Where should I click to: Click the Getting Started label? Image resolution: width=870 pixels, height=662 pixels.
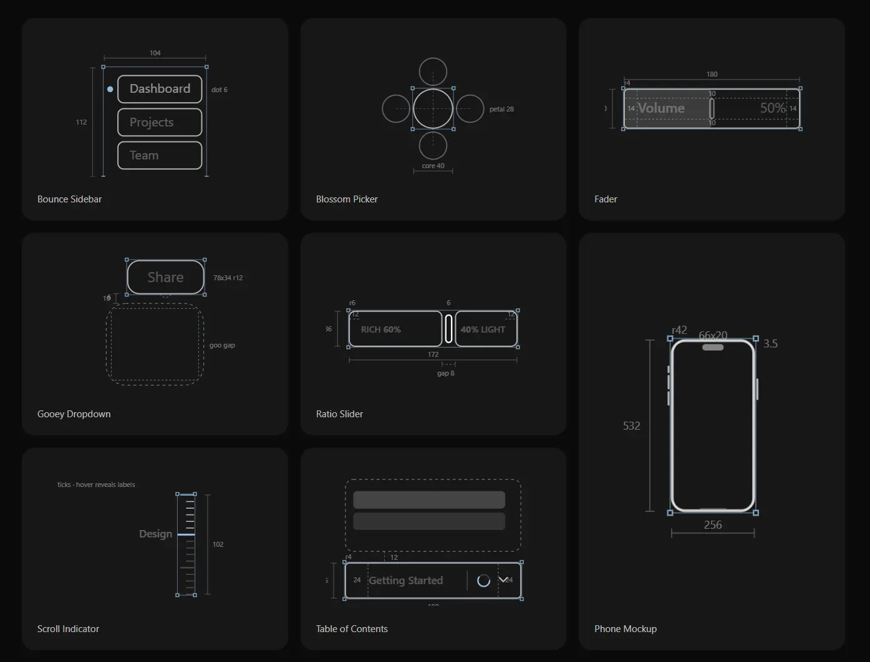406,580
